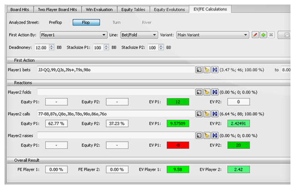The height and width of the screenshot is (189, 295).
Task: Click the empty Player2 raises range field
Action: (116, 135)
